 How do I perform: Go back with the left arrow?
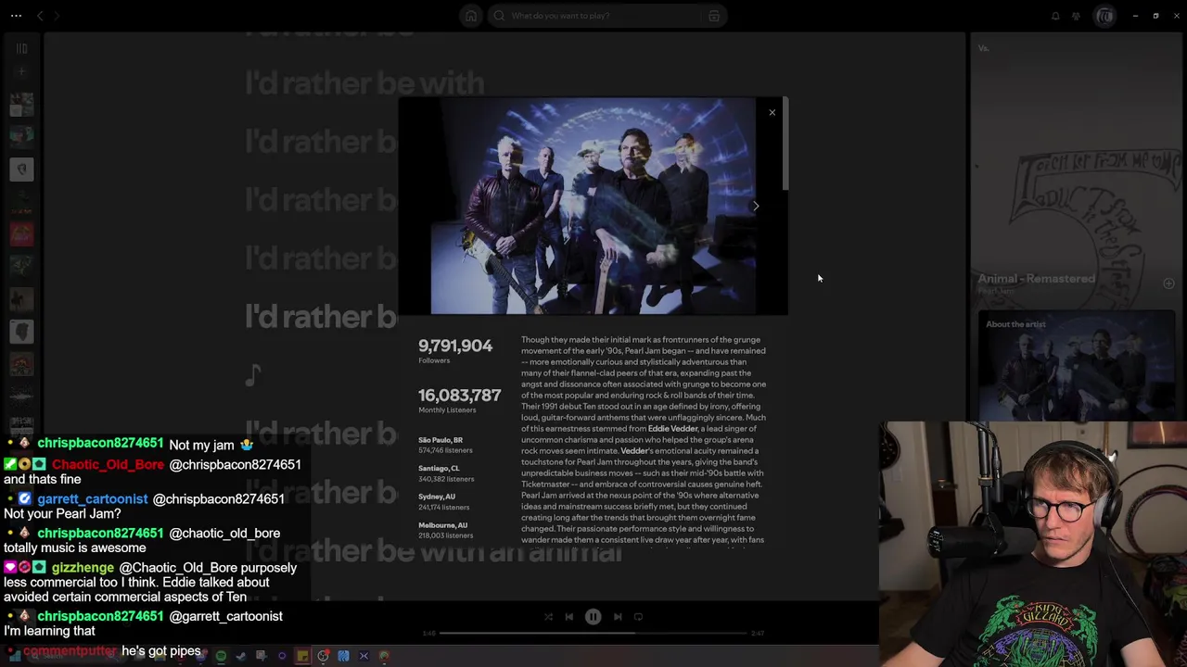[x=40, y=16]
